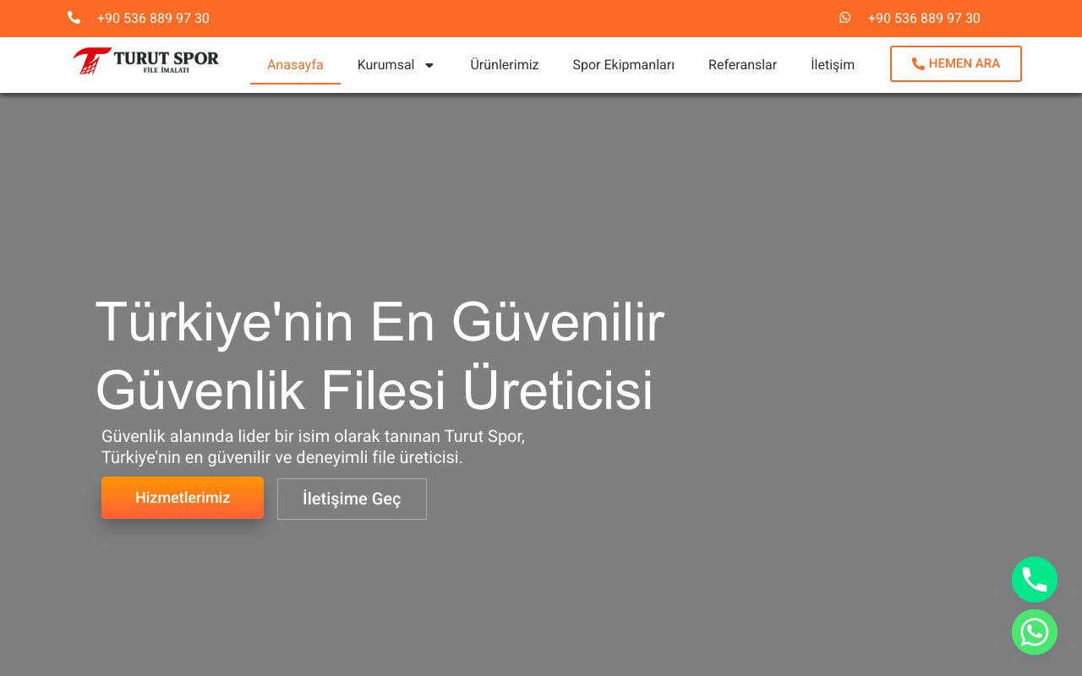Click phone icon inside Hemen Ara button
Viewport: 1082px width, 676px height.
pos(918,64)
